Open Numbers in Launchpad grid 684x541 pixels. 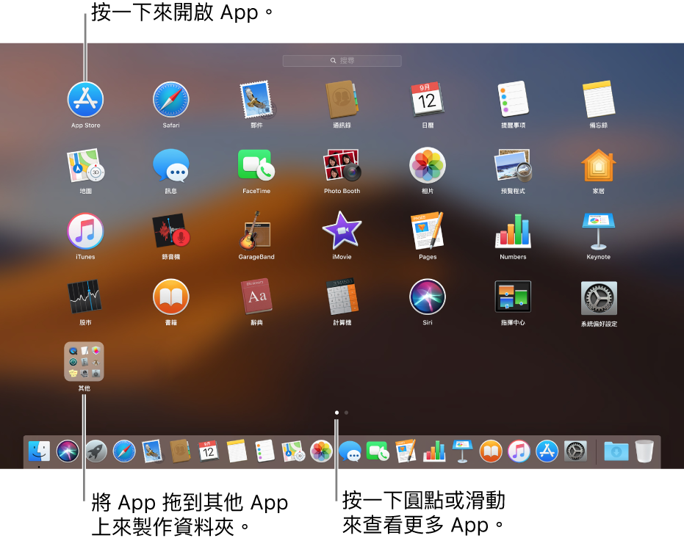click(x=513, y=231)
